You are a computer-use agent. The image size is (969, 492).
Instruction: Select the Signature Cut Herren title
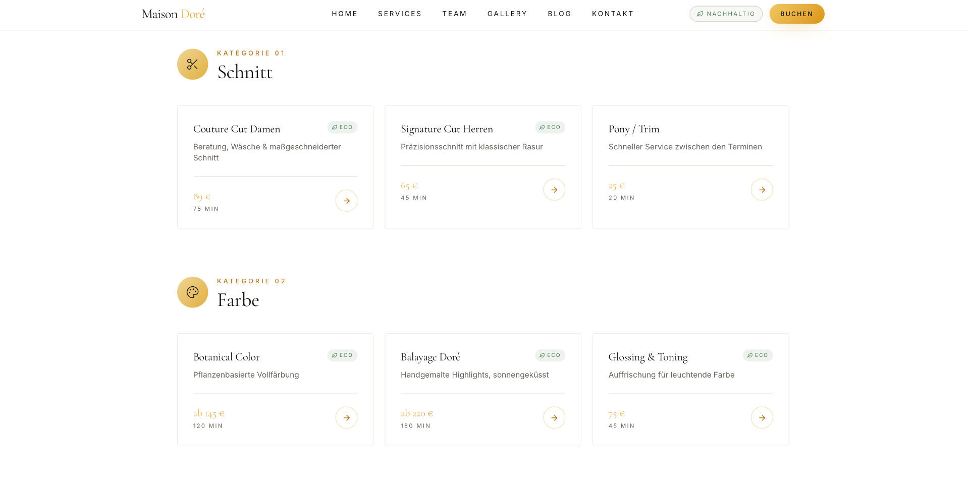[447, 129]
